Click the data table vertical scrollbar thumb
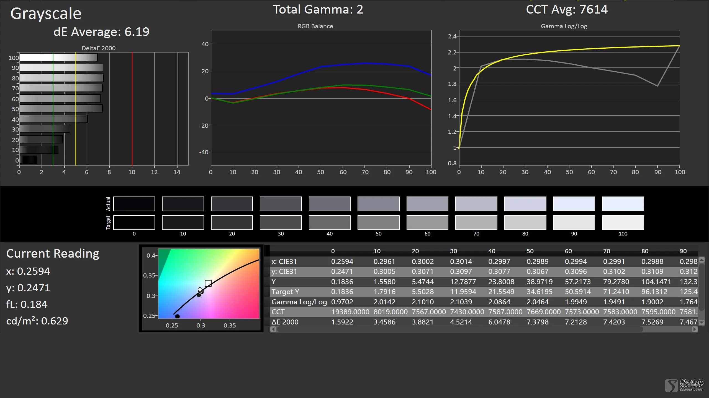Viewport: 709px width, 398px height. coord(702,287)
